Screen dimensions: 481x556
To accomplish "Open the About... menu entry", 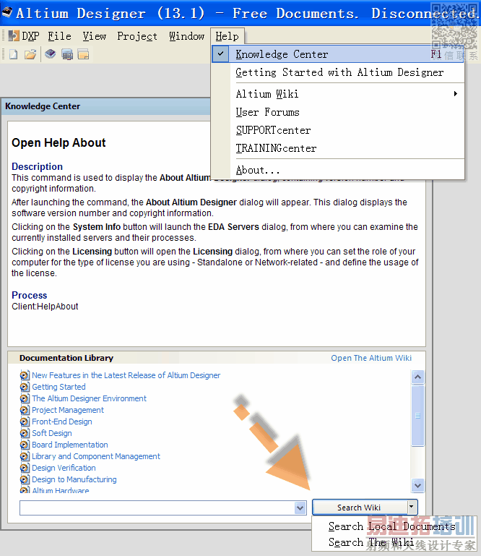I will pos(258,170).
